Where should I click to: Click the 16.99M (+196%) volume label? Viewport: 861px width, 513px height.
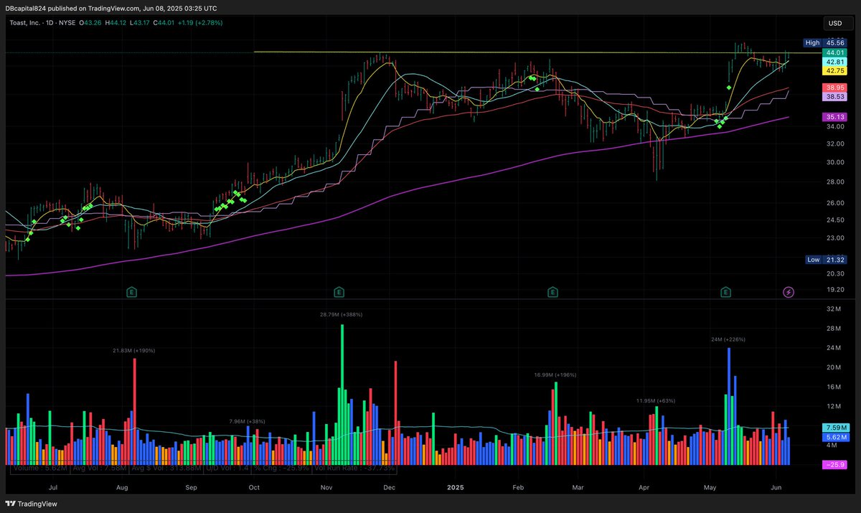(555, 375)
